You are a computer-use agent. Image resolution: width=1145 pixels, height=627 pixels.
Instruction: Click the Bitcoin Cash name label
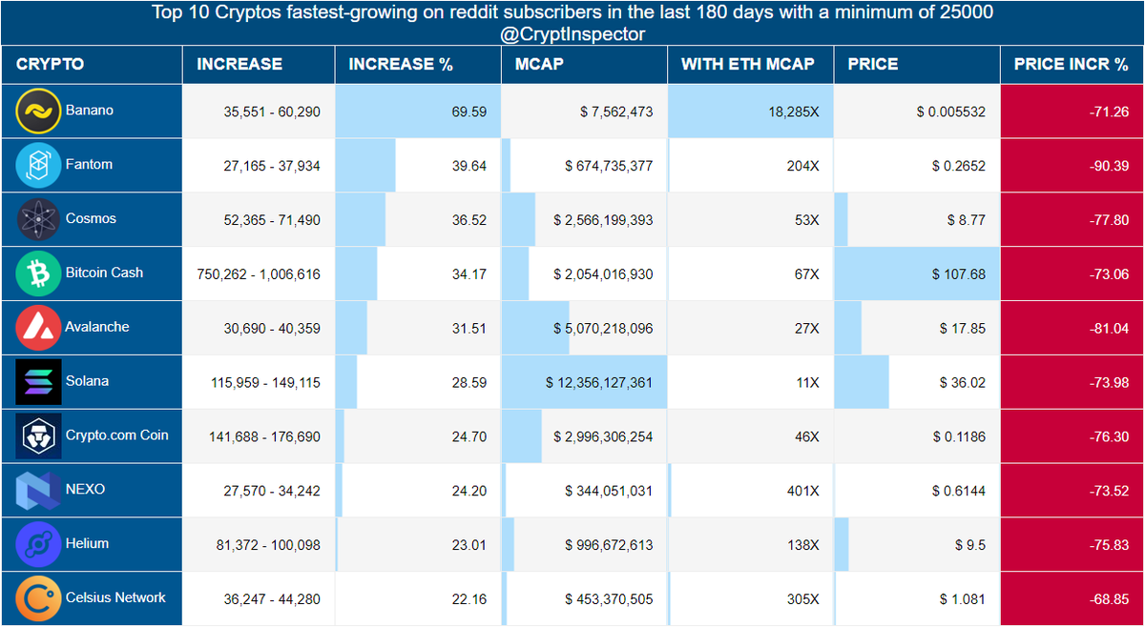pyautogui.click(x=104, y=273)
